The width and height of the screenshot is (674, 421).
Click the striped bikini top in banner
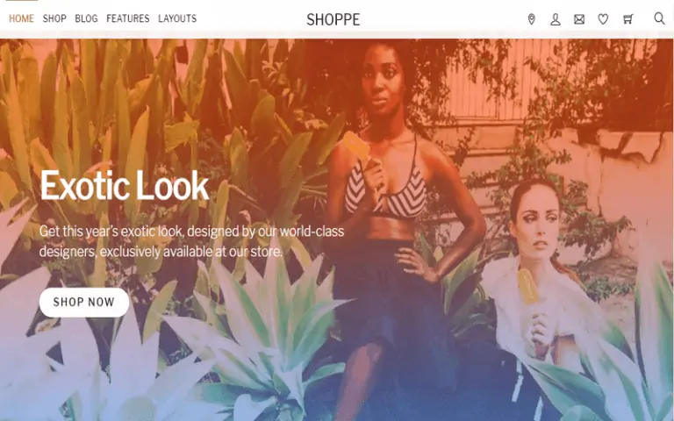coord(386,189)
